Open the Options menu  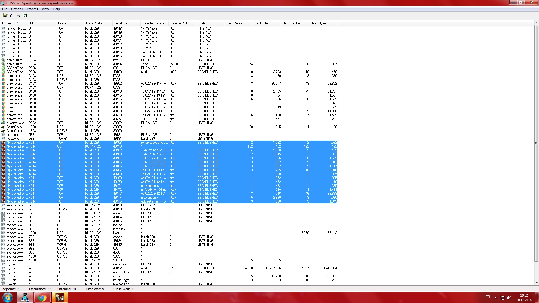[x=17, y=9]
